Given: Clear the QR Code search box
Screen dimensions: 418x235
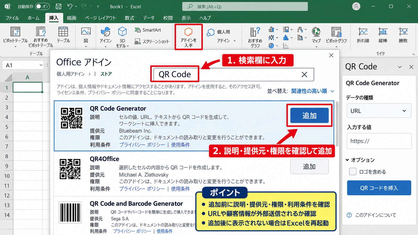Looking at the screenshot, I should pos(304,74).
